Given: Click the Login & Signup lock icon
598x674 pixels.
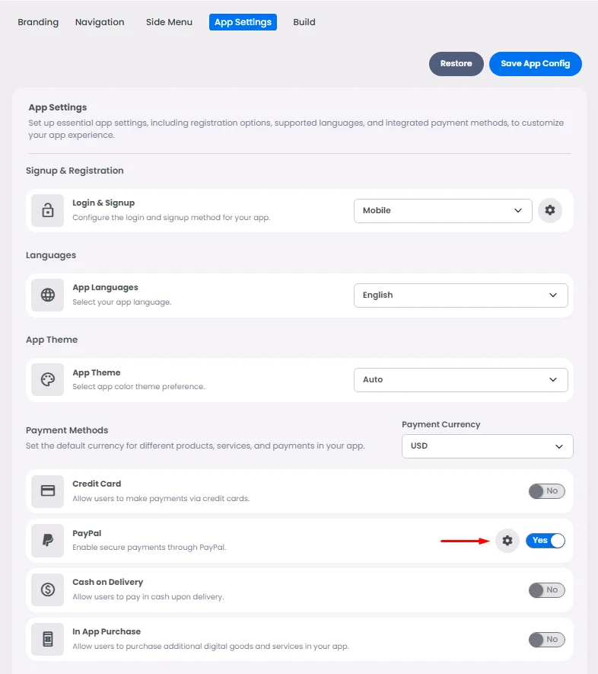Looking at the screenshot, I should coord(47,210).
